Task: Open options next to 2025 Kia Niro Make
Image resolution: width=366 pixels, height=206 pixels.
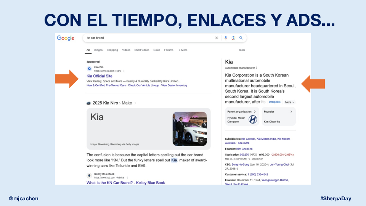Action: (x=135, y=103)
